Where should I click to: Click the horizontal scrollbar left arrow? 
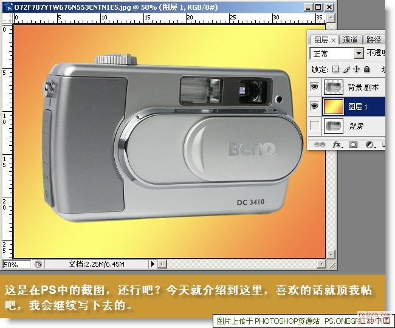(x=162, y=264)
